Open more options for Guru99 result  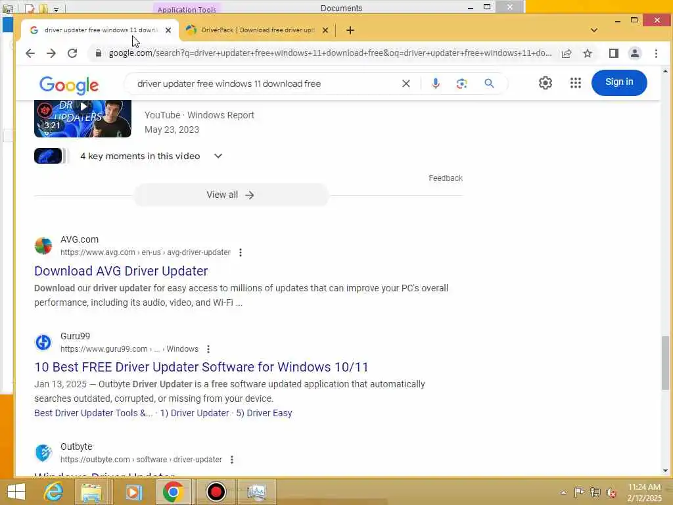click(208, 349)
